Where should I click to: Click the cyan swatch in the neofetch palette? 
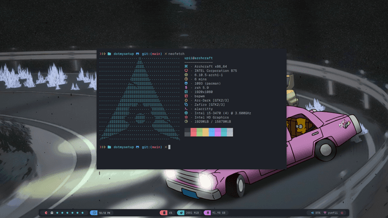[224, 132]
